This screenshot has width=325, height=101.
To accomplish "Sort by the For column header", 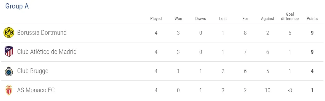I will pos(245,19).
